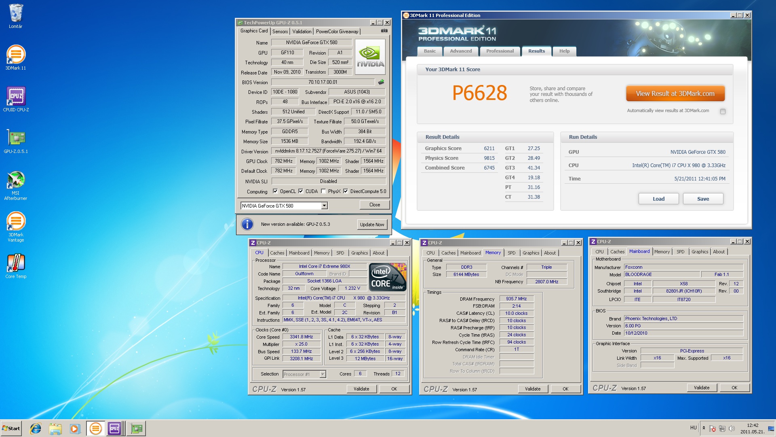Click the BIOS save chip icon

pyautogui.click(x=381, y=82)
